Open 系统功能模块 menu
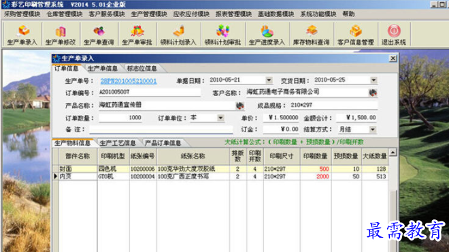This screenshot has height=252, width=449. [x=318, y=14]
